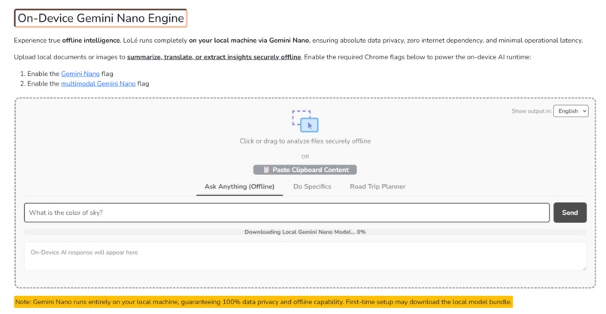This screenshot has height=314, width=606.
Task: Click the question input field
Action: click(x=286, y=213)
